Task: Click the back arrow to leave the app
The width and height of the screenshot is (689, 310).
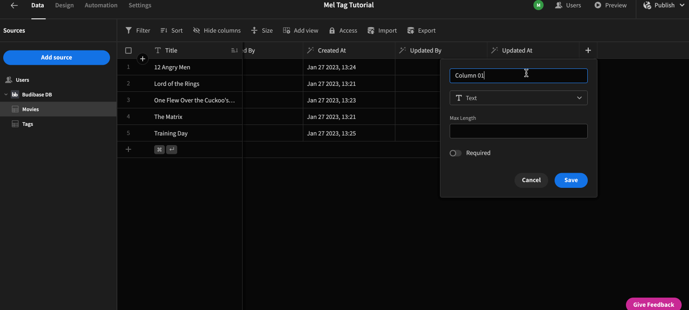Action: 13,5
